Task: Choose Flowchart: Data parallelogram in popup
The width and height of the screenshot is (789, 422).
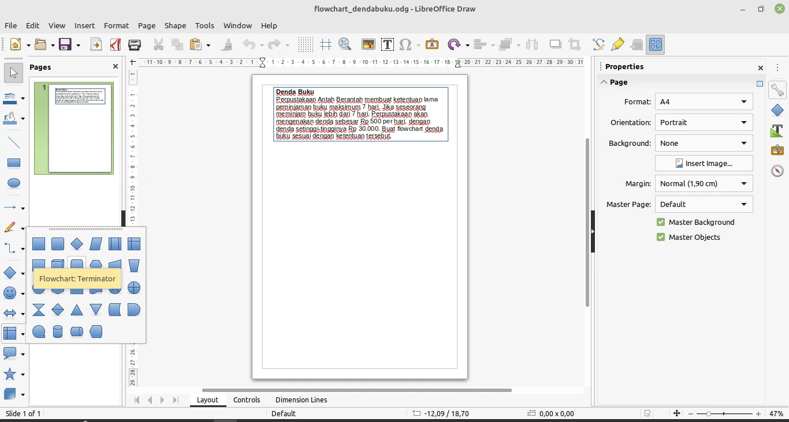Action: click(x=96, y=244)
